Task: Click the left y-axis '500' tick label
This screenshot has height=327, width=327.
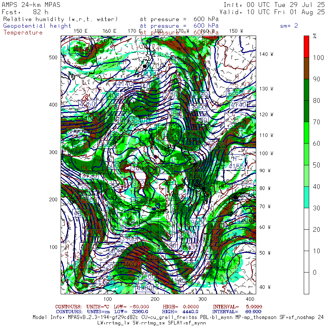Action: 53,57
